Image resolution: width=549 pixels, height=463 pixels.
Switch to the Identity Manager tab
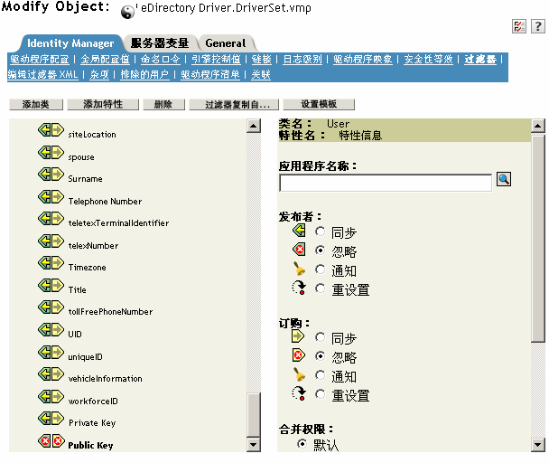[70, 43]
